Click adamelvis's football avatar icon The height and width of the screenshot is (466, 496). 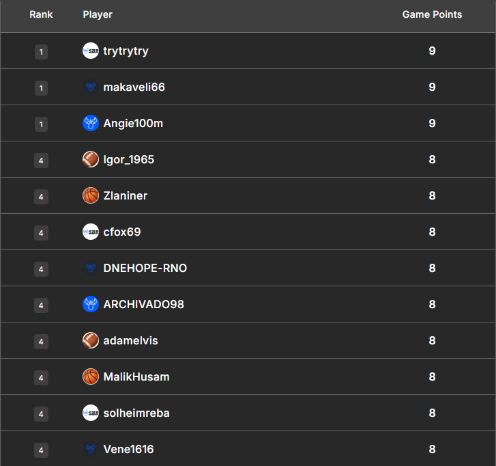[x=91, y=341]
